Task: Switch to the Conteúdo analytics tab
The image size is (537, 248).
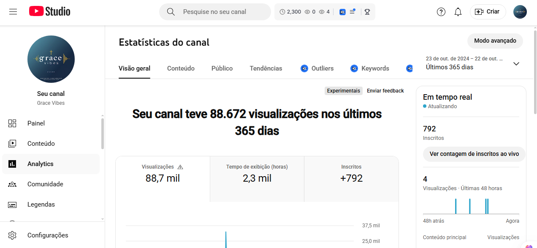Action: pyautogui.click(x=181, y=68)
